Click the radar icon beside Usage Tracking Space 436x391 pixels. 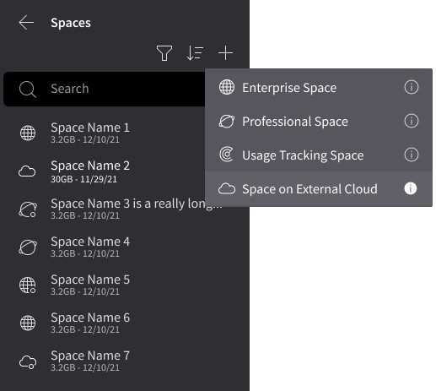226,155
